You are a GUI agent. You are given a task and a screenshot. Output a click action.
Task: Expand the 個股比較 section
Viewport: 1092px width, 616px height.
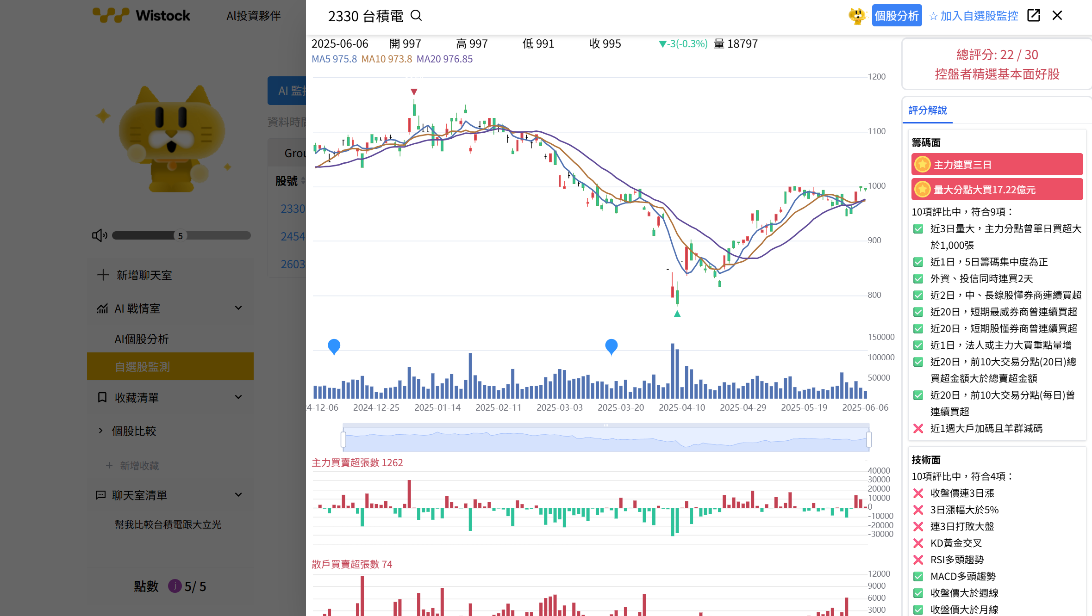point(101,431)
